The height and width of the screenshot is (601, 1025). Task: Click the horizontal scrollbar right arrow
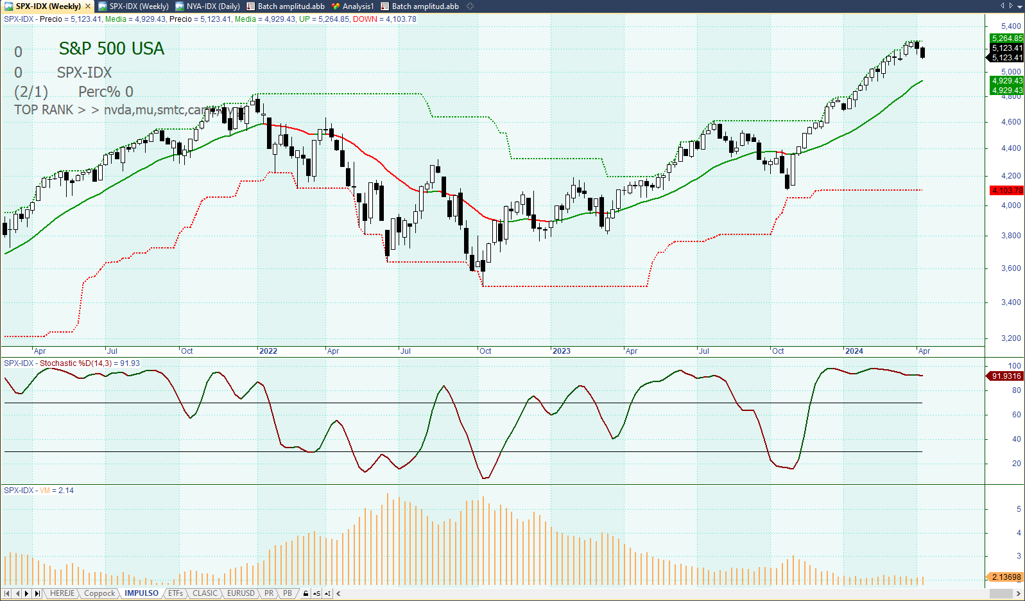pyautogui.click(x=1019, y=594)
